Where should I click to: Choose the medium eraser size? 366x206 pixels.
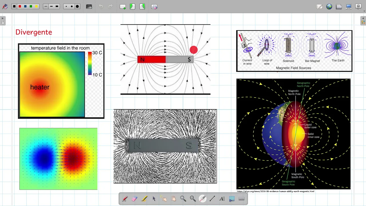click(71, 6)
